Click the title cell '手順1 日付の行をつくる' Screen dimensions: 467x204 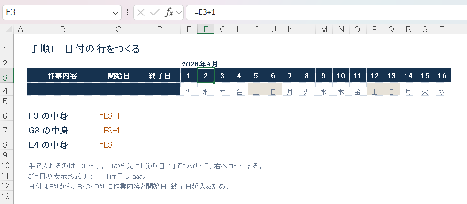point(85,49)
